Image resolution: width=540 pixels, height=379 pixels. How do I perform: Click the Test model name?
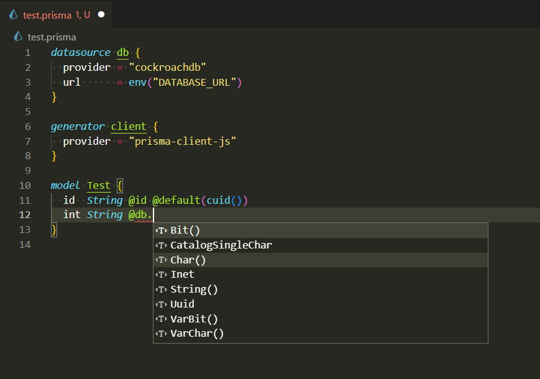pos(99,186)
